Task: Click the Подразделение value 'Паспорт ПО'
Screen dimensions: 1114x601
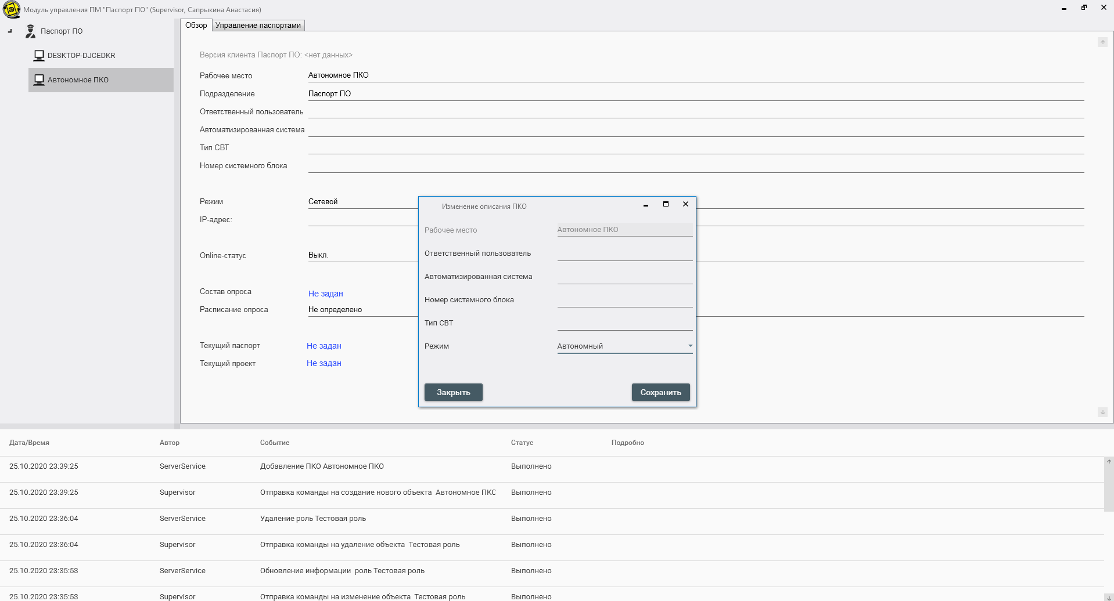Action: pos(329,94)
